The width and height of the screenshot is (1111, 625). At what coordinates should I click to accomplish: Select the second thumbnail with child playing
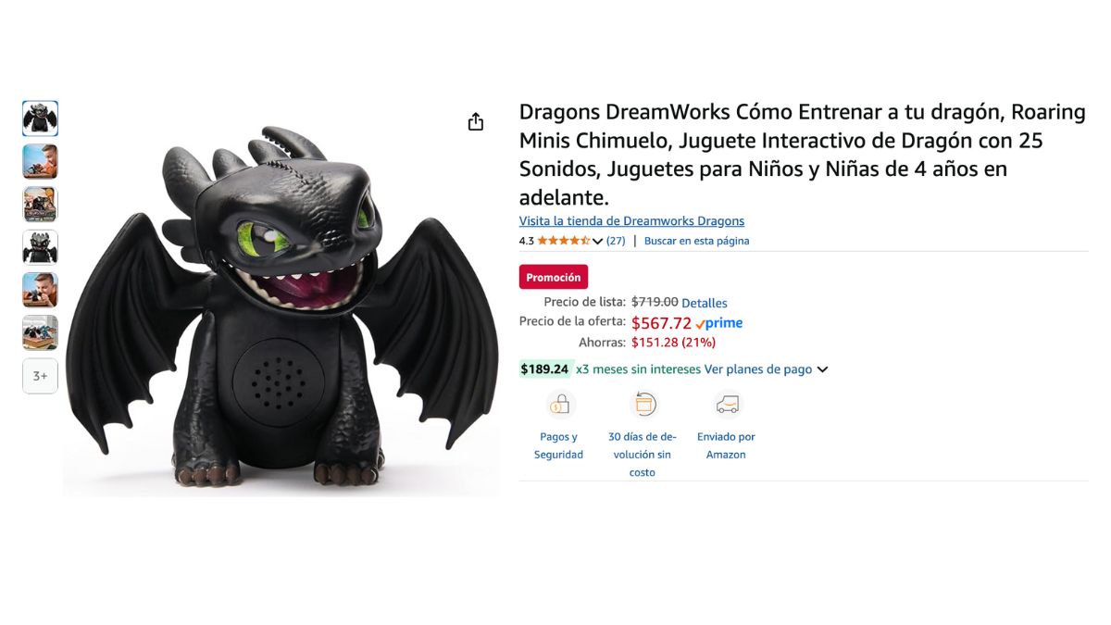click(x=40, y=161)
